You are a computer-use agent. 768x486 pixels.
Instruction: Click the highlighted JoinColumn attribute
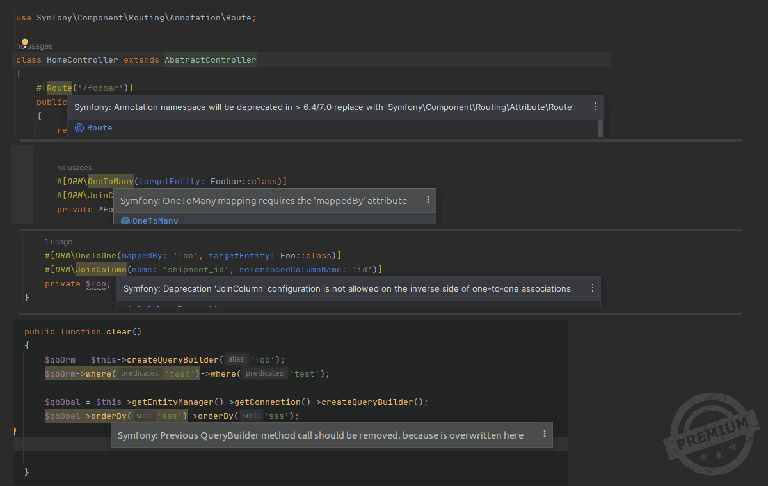[101, 269]
